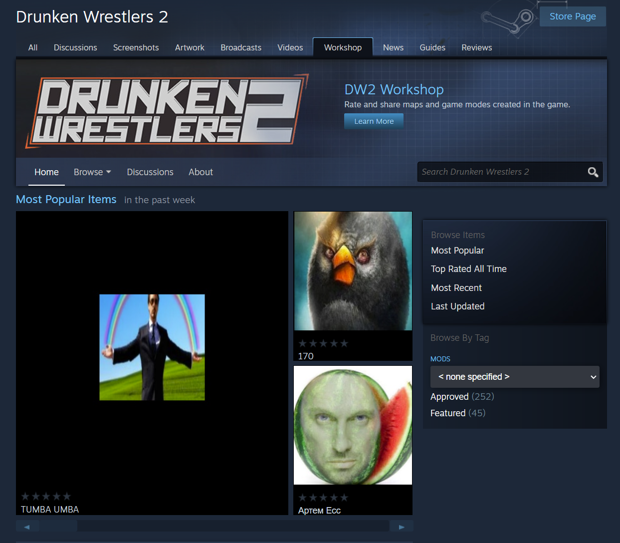Image resolution: width=620 pixels, height=543 pixels.
Task: Open the Broadcasts tab
Action: tap(241, 47)
